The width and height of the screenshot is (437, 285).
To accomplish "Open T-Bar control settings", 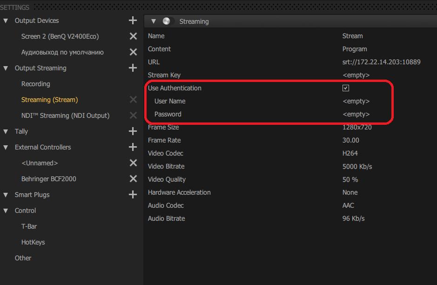I will coord(29,226).
